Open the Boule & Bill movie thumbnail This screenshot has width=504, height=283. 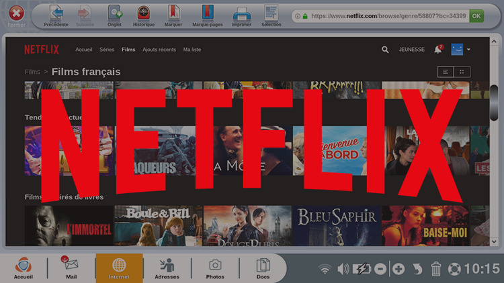[159, 226]
